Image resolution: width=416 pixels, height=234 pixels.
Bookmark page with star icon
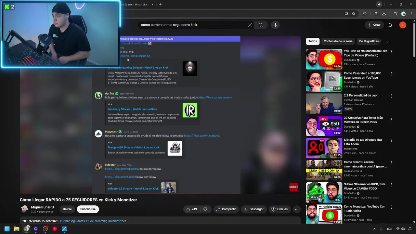tap(354, 14)
